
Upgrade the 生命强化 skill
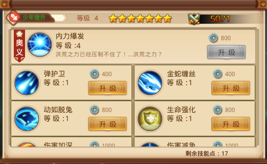(231, 124)
